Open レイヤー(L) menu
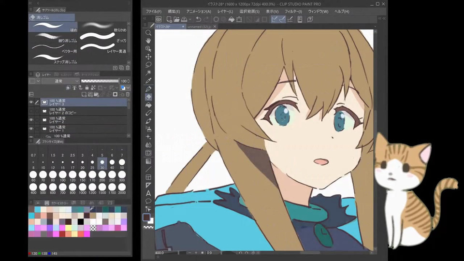Viewport: 464px width, 261px height. [x=225, y=12]
